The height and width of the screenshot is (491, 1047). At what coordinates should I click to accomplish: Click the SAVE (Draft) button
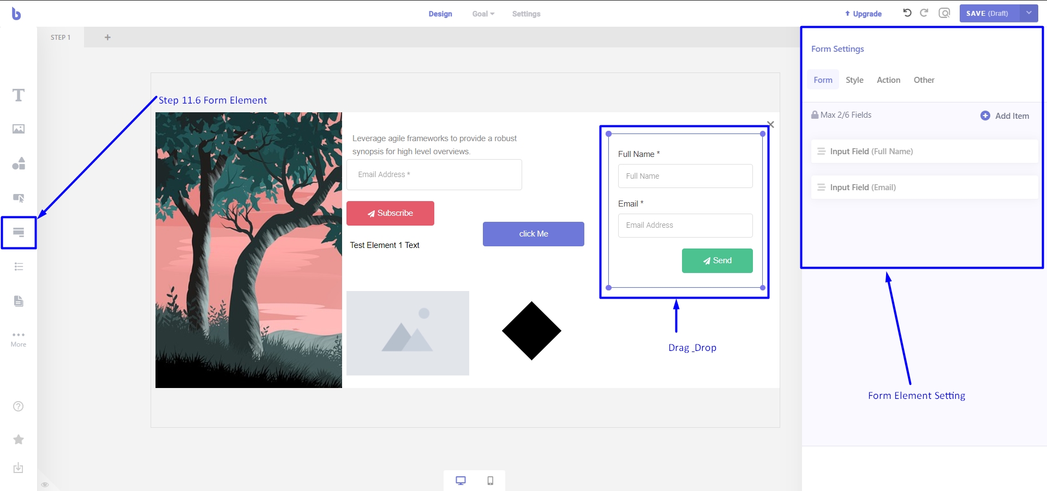pos(989,13)
